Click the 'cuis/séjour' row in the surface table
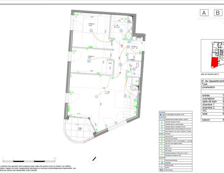The height and width of the screenshot is (173, 224). pyautogui.click(x=212, y=98)
